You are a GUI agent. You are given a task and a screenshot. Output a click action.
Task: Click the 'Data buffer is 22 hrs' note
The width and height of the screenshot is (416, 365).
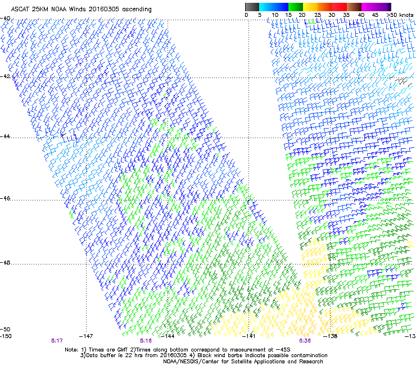coord(115,355)
